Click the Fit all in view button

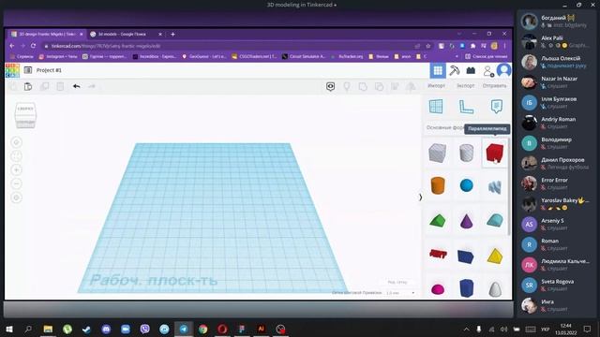16,156
